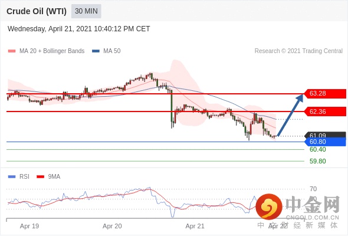The height and width of the screenshot is (236, 348).
Task: Select the 63.28 resistance price tag
Action: tap(324, 93)
